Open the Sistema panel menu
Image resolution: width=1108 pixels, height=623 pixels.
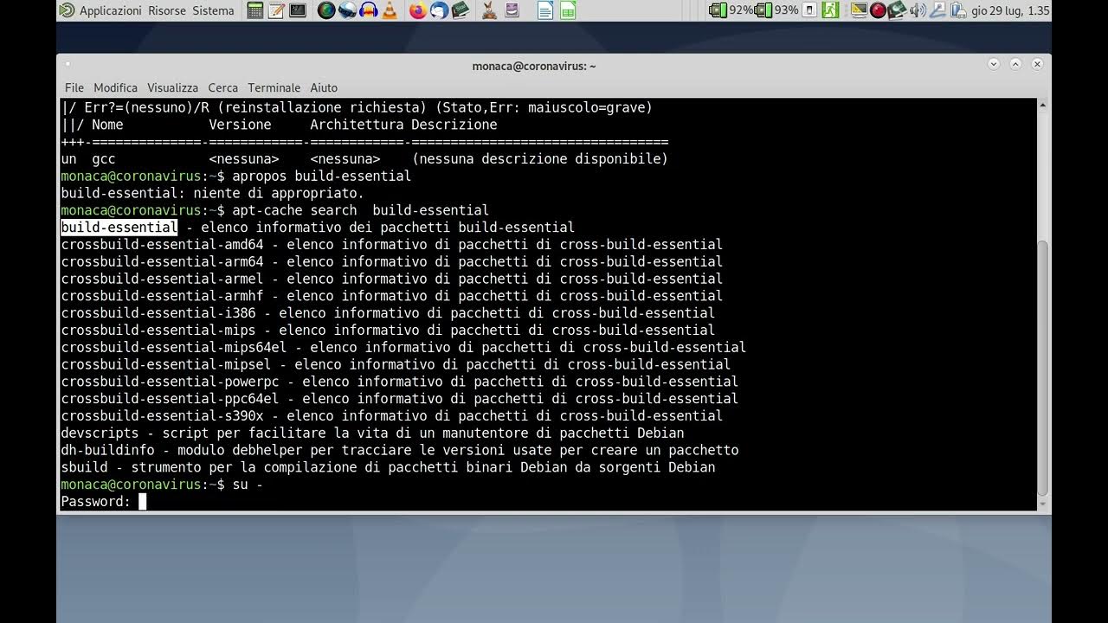pyautogui.click(x=213, y=10)
